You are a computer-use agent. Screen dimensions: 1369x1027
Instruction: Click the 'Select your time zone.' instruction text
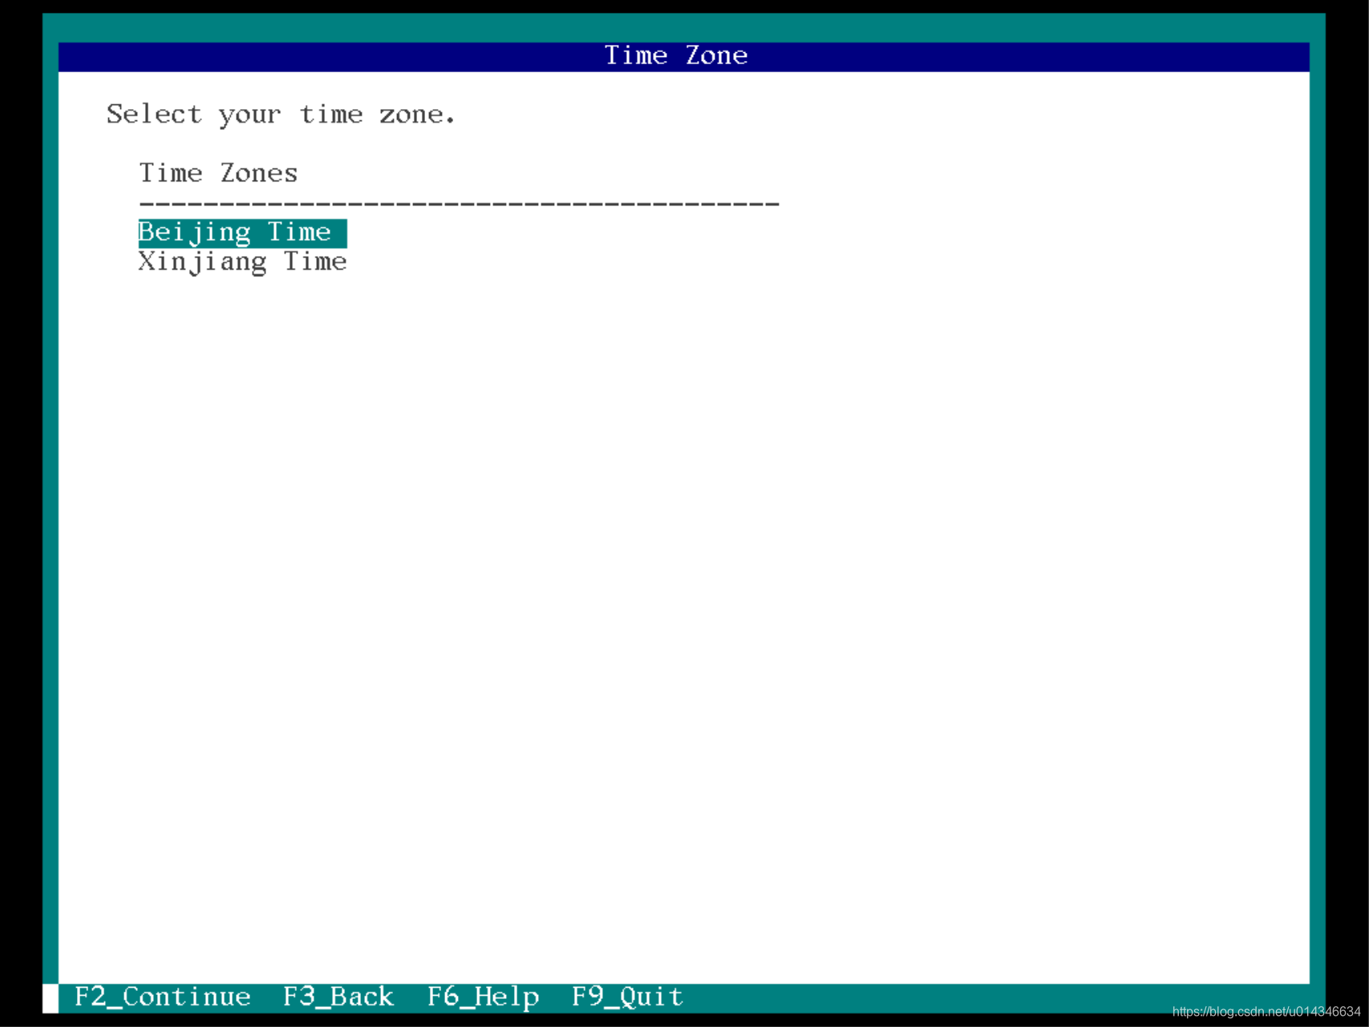pos(281,115)
